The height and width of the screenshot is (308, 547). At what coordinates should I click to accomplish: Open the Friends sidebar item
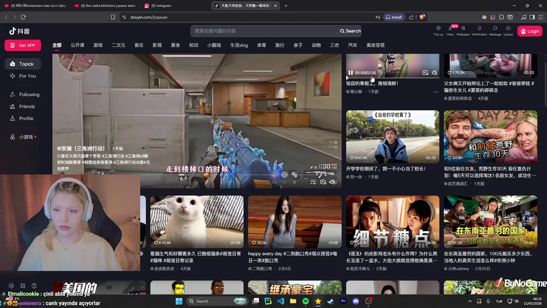pyautogui.click(x=23, y=107)
